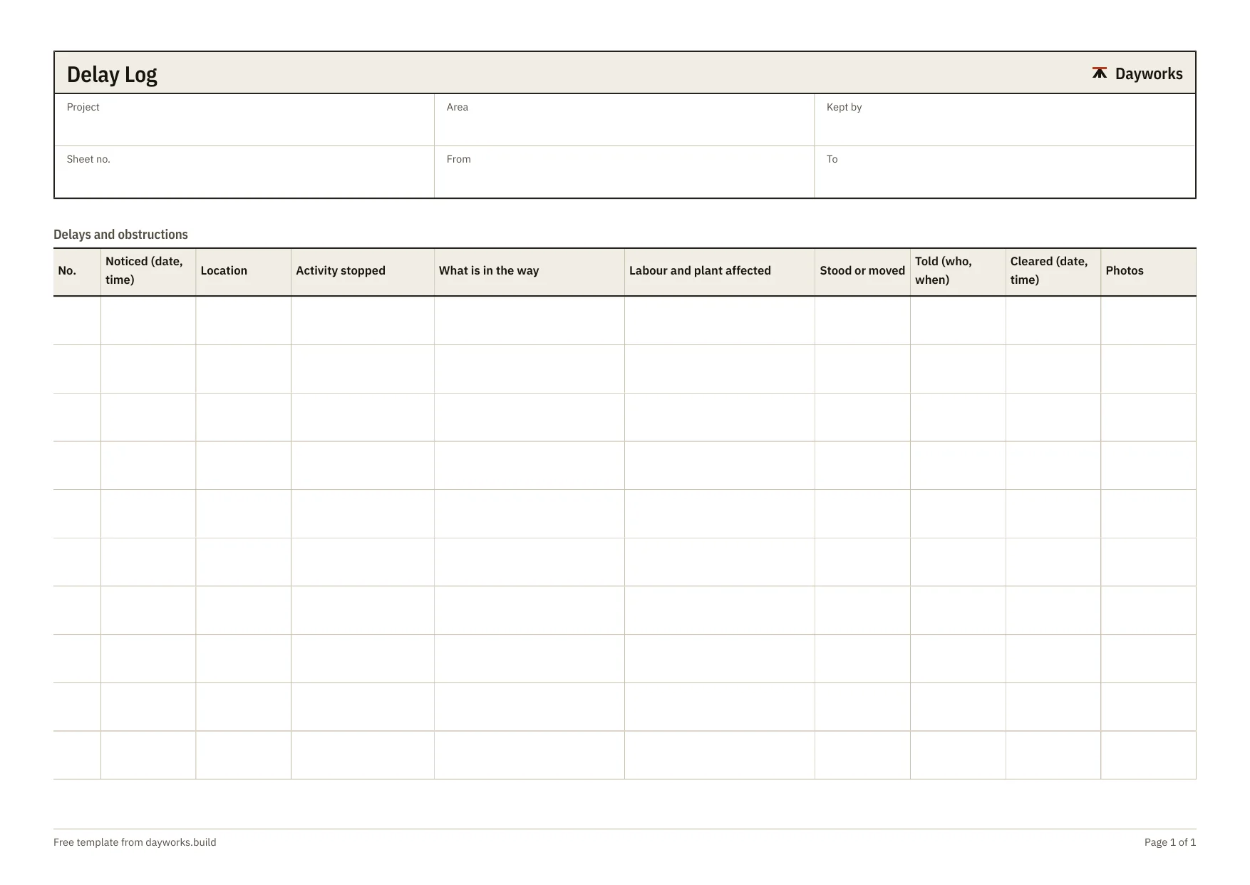
Task: Click the Free template from dayworks.build footer
Action: (135, 842)
